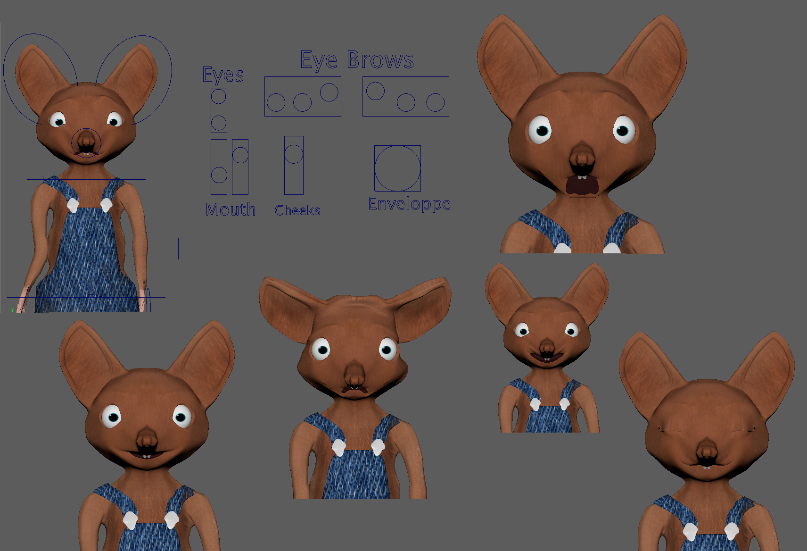Select the Cheeks slider circle
Viewport: 807px width, 551px height.
tap(294, 154)
